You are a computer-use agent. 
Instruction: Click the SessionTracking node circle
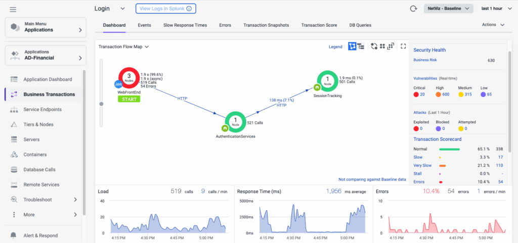point(327,81)
